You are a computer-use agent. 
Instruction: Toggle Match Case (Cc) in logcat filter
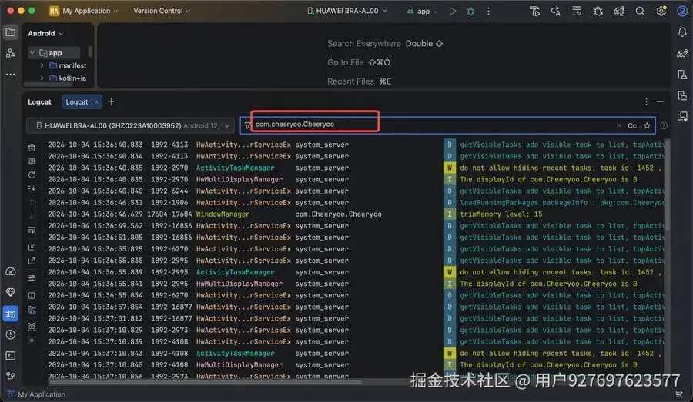pos(632,126)
